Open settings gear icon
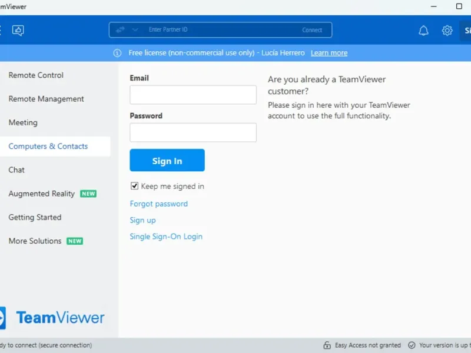This screenshot has height=353, width=471. (x=447, y=31)
